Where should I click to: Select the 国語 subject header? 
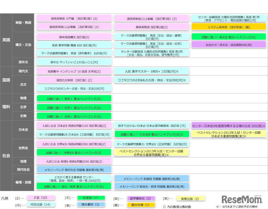(x=6, y=80)
